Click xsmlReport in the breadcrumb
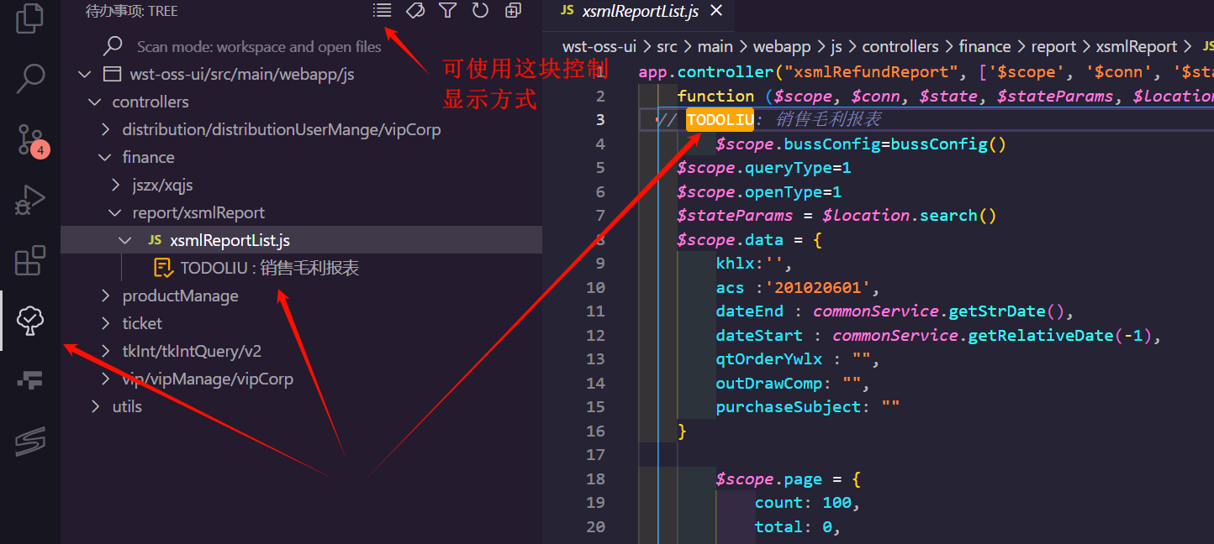Image resolution: width=1214 pixels, height=544 pixels. click(1137, 46)
